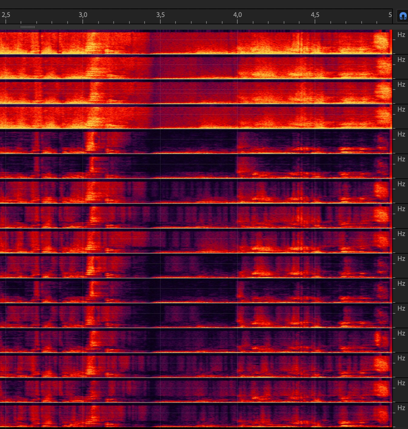Click the dotted grip handle below the ruler

28,27
